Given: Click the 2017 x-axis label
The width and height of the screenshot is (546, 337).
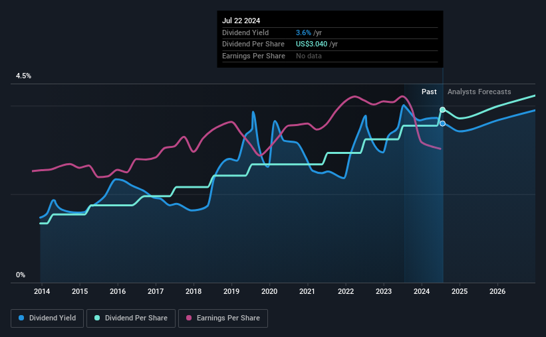Looking at the screenshot, I should tap(156, 291).
